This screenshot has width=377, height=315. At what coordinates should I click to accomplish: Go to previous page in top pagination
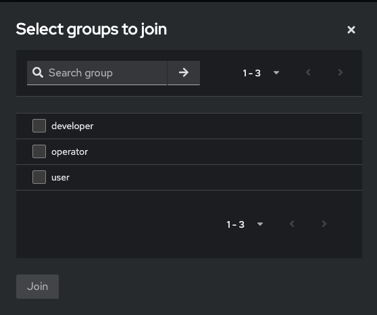308,72
